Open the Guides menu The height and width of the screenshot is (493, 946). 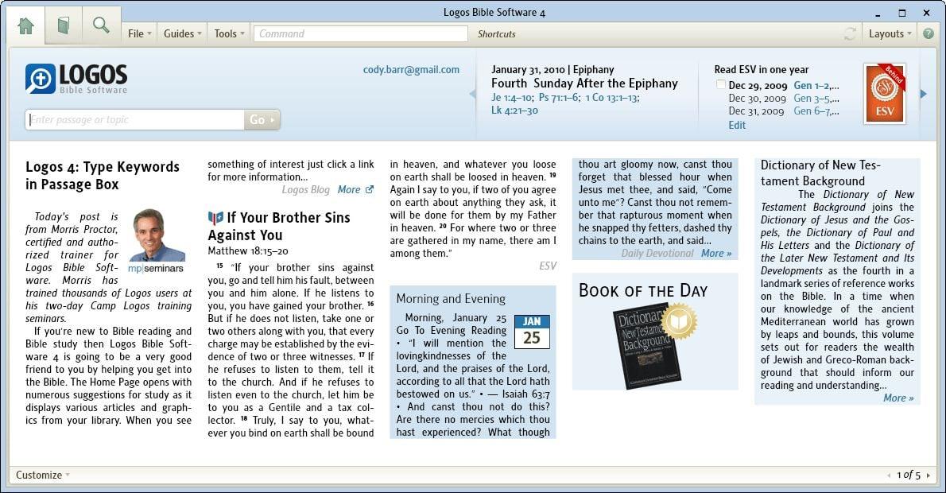[182, 33]
